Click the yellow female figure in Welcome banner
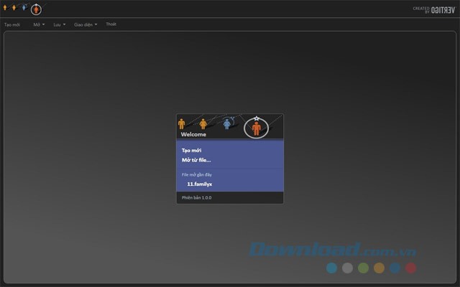The width and height of the screenshot is (460, 287). pos(203,124)
